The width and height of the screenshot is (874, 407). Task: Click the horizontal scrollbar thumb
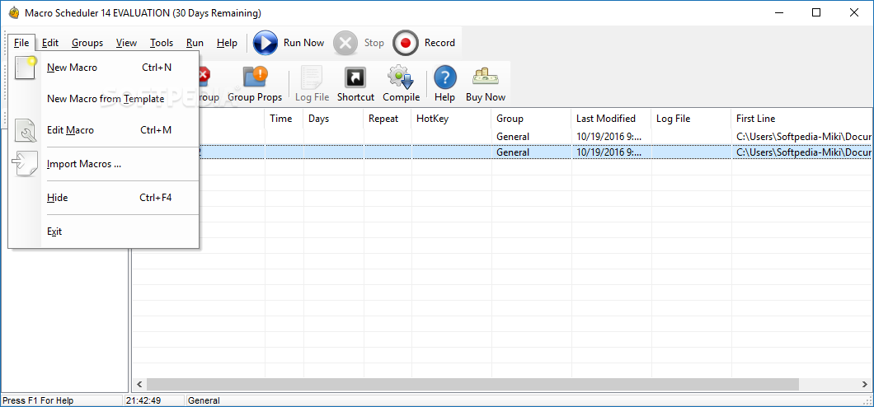coord(472,384)
